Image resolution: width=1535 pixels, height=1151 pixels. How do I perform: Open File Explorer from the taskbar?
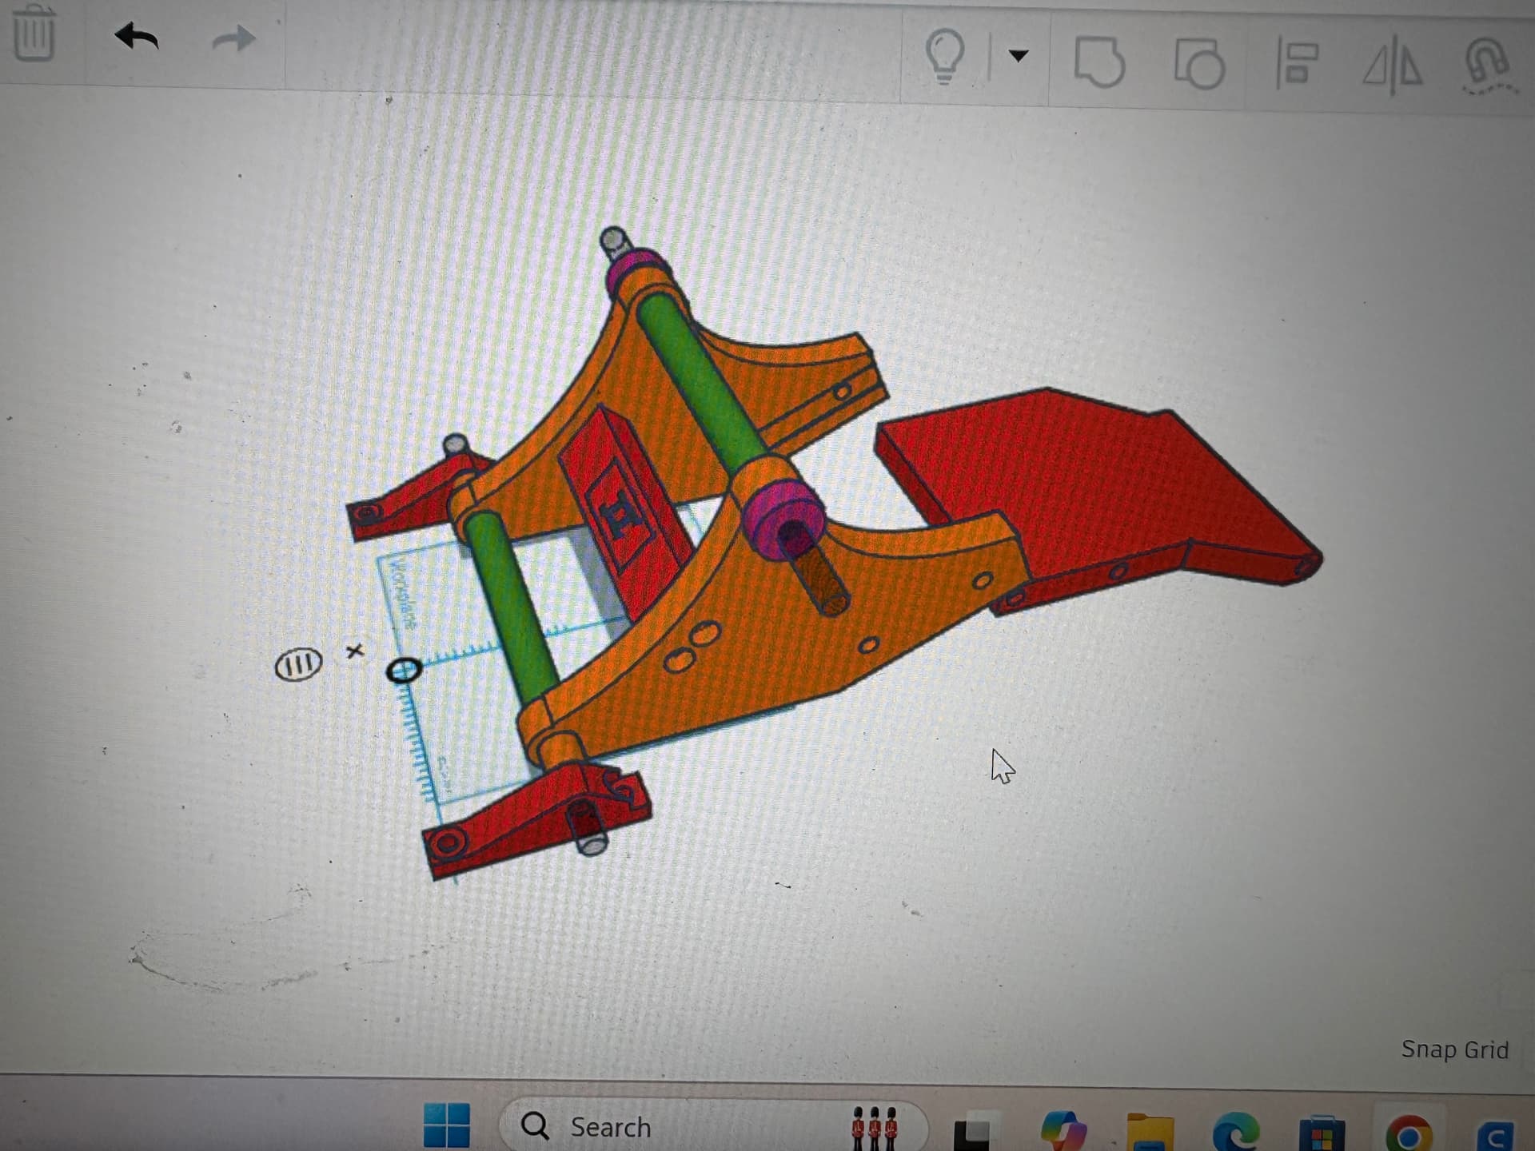(x=1150, y=1132)
